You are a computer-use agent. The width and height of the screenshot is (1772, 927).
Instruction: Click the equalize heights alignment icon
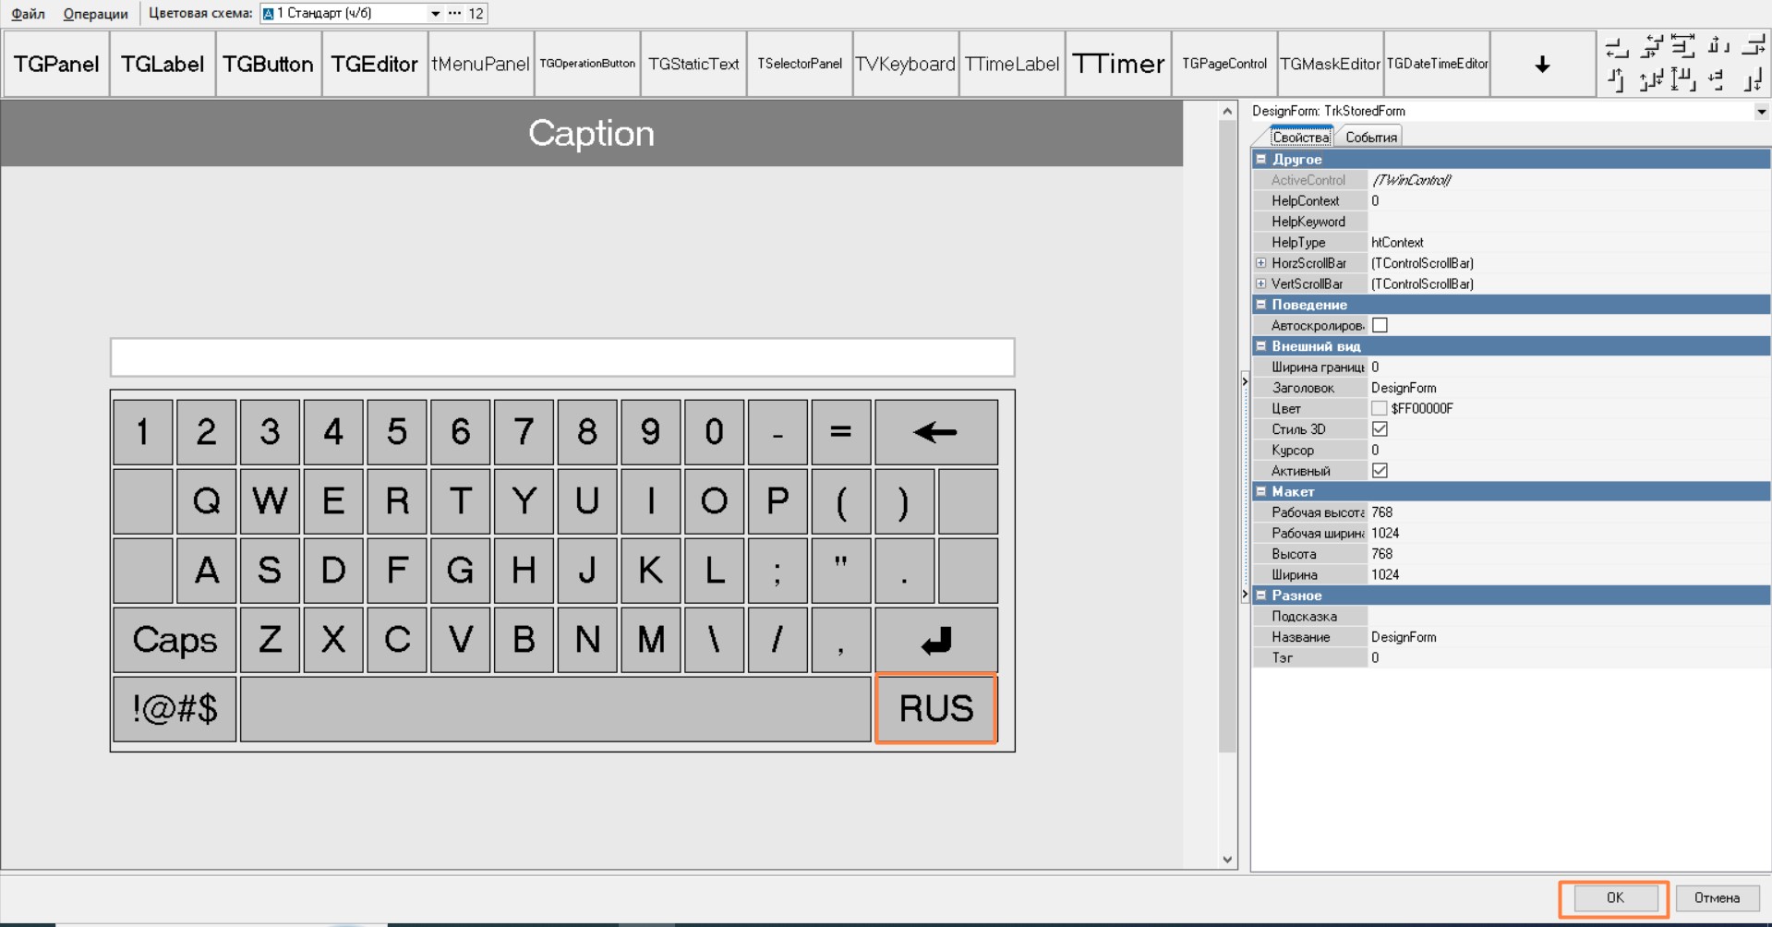point(1683,80)
